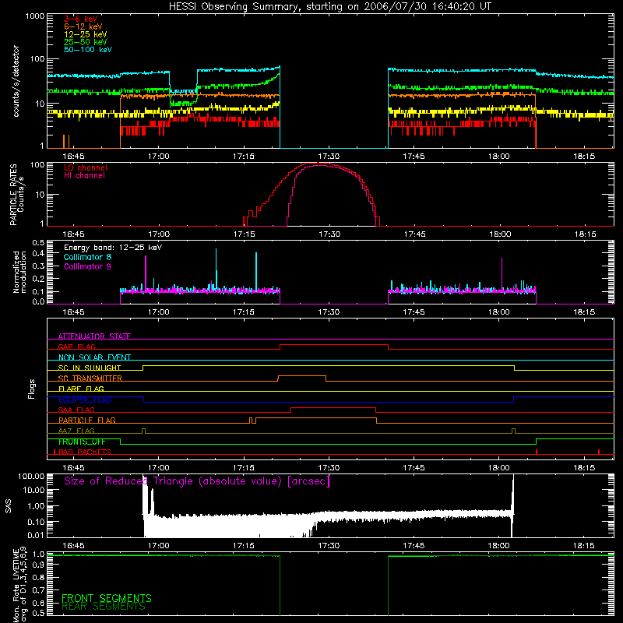The height and width of the screenshot is (623, 623).
Task: Click the 'HI channel' legend label
Action: [84, 176]
